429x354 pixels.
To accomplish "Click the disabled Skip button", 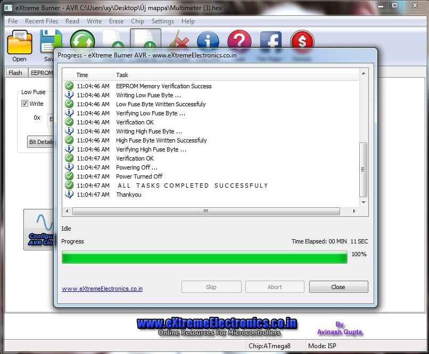I will (x=211, y=287).
